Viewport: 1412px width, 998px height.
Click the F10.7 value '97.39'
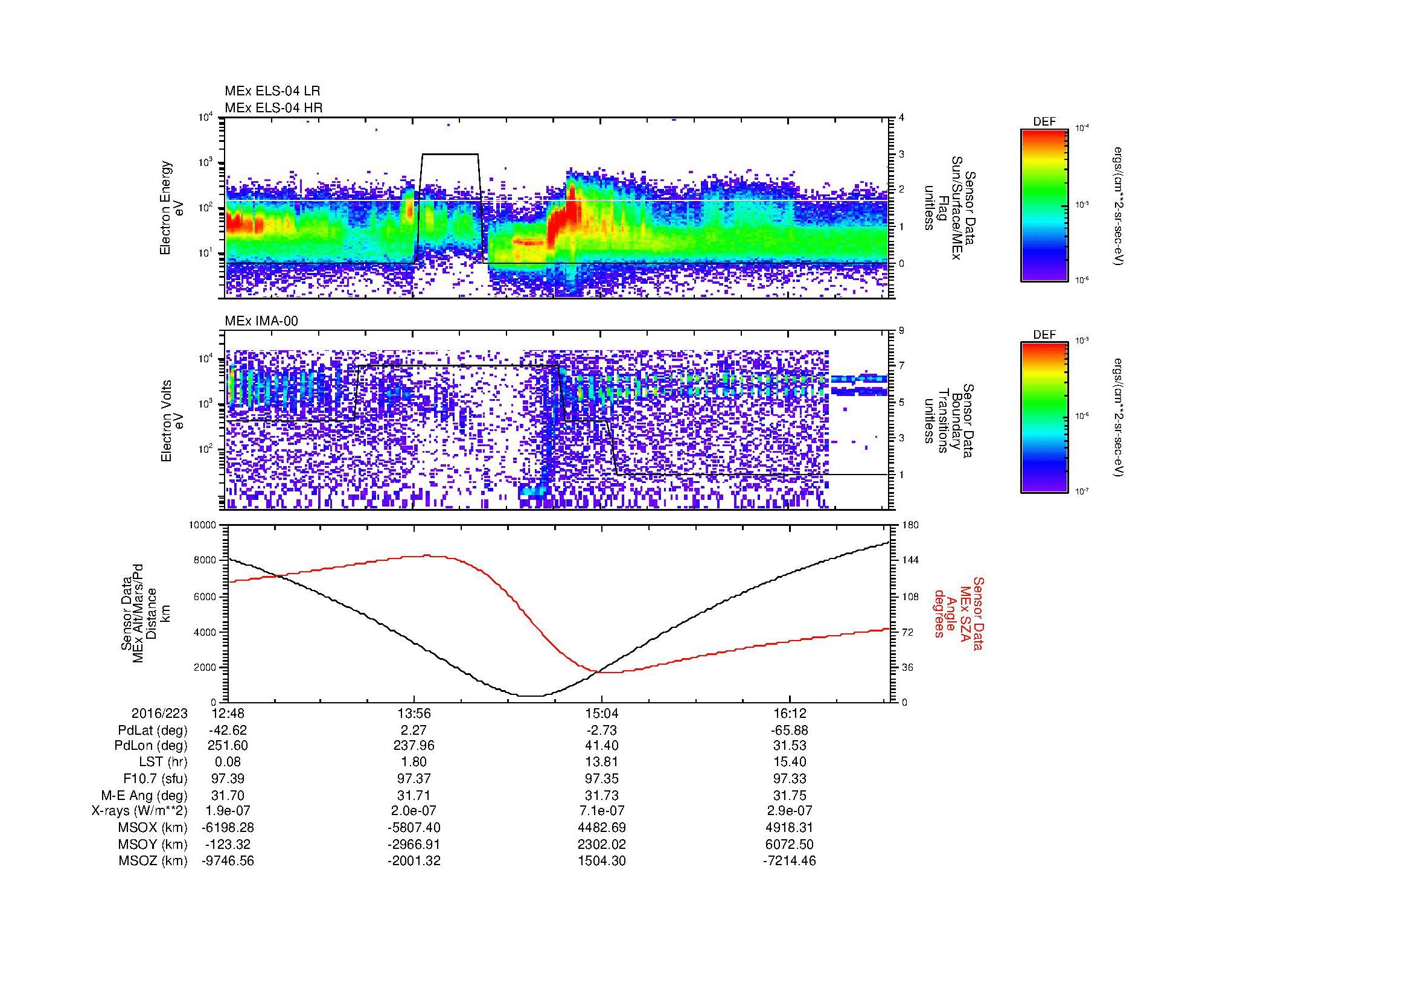click(x=227, y=778)
